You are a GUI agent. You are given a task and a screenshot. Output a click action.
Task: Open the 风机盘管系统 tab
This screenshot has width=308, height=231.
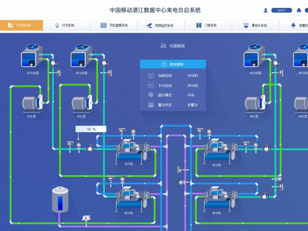pyautogui.click(x=114, y=25)
